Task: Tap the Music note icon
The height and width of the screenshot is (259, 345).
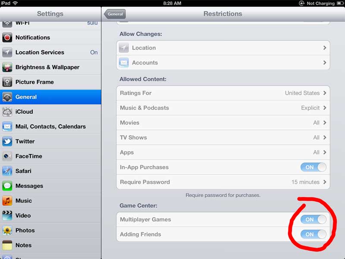Action: 7,201
